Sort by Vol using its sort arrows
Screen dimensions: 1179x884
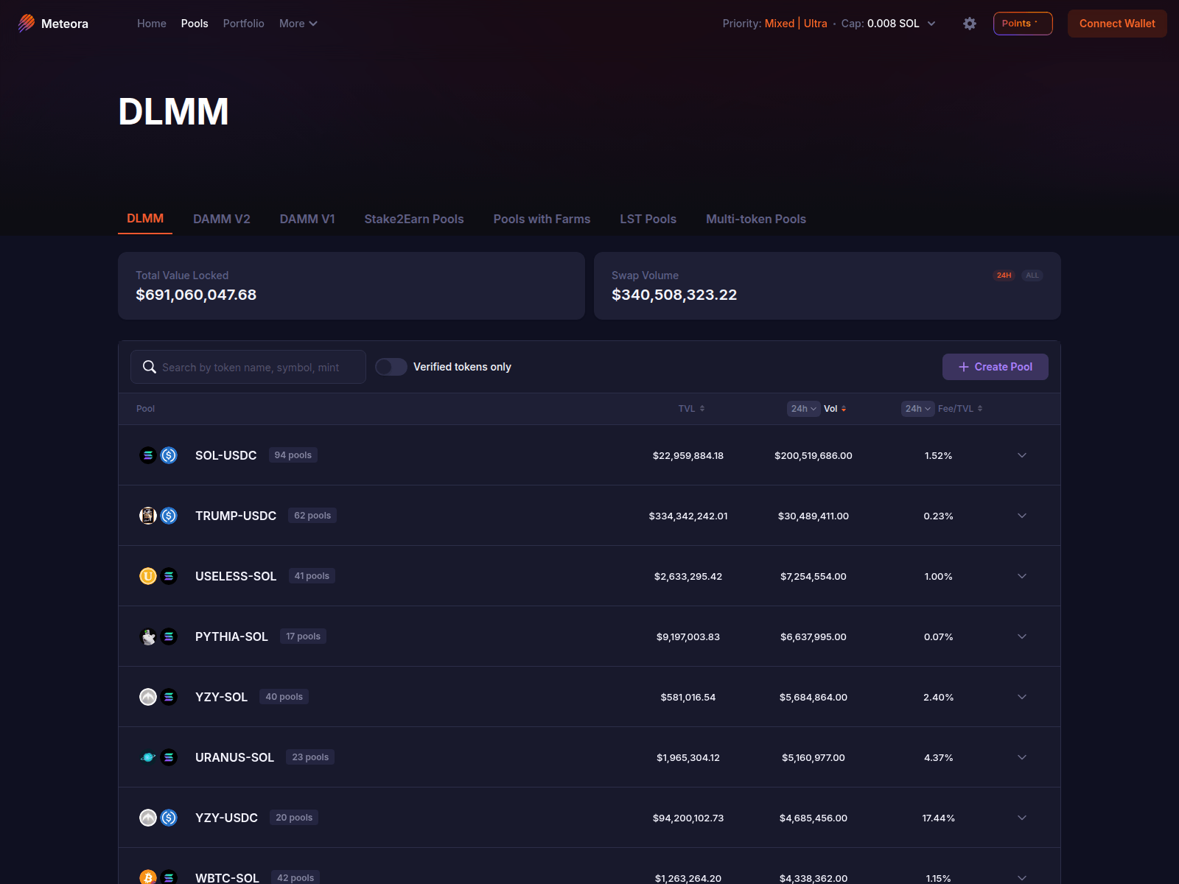coord(844,409)
